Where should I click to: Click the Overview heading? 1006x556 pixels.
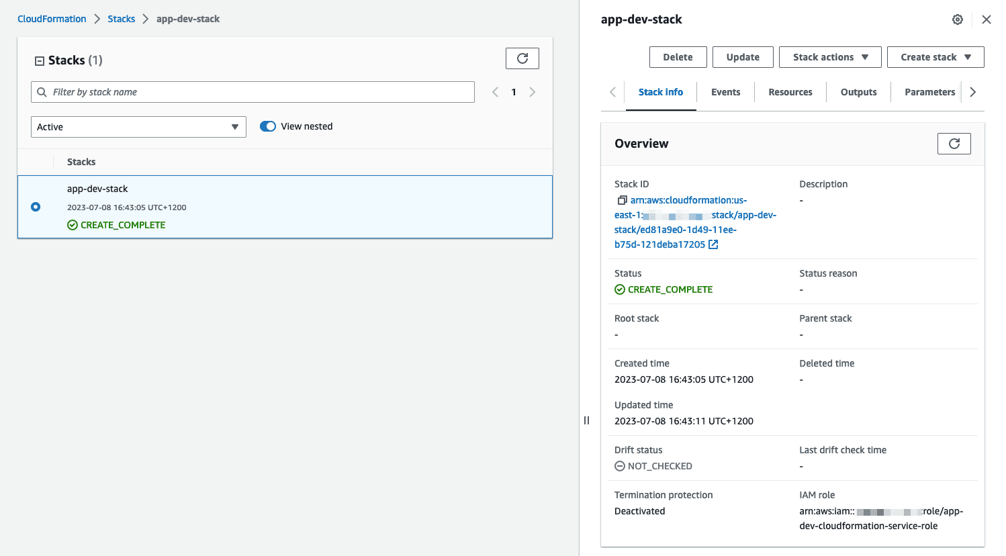641,144
